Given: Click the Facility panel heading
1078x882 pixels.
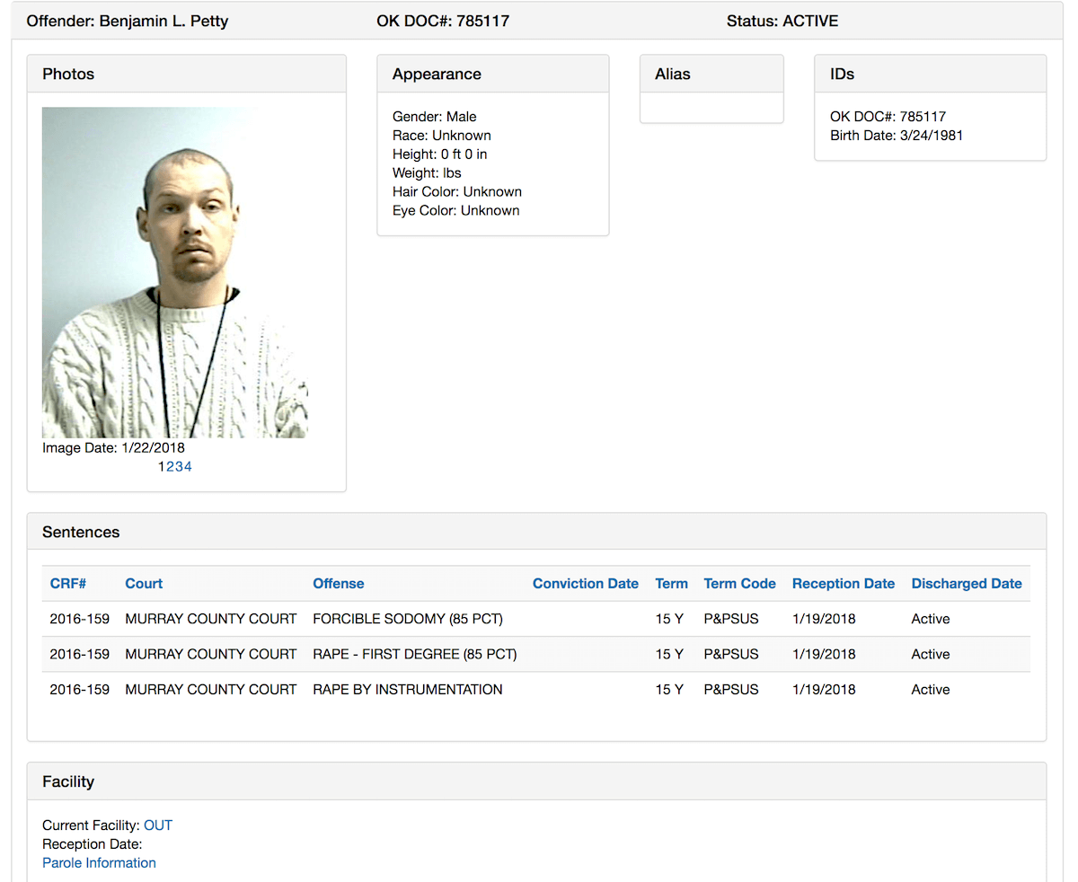Looking at the screenshot, I should [x=68, y=782].
